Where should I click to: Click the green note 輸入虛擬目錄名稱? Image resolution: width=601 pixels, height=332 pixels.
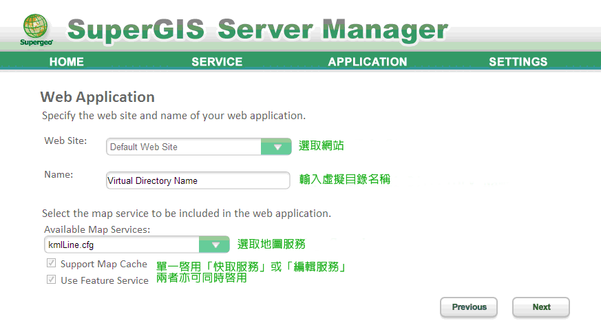click(345, 179)
